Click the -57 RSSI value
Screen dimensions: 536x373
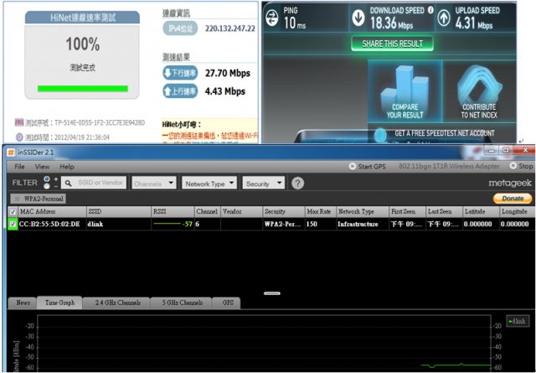[x=188, y=224]
